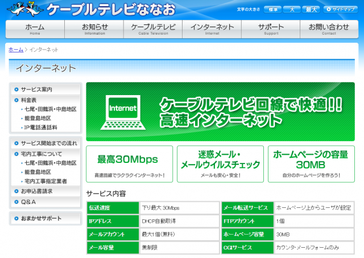The height and width of the screenshot is (258, 364).
Task: Click the ホーム breadcrumb link
Action: point(16,50)
